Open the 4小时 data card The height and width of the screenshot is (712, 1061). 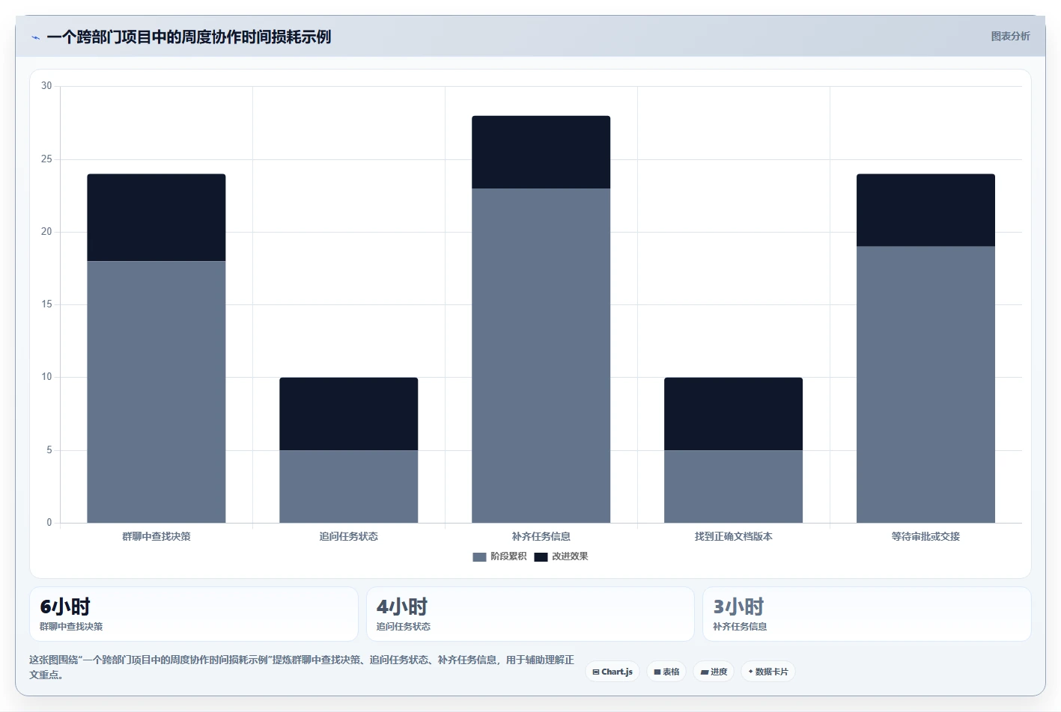coord(530,614)
